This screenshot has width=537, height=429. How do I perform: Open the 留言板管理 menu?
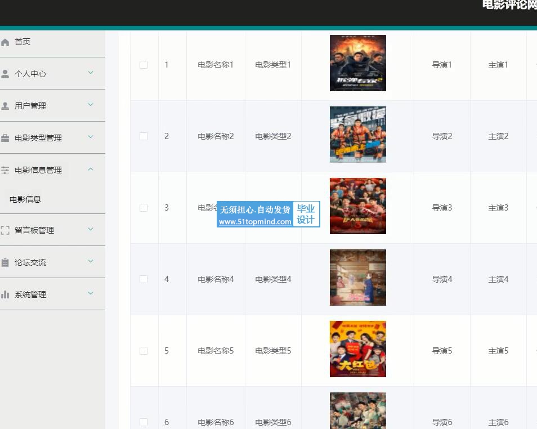[x=52, y=230]
